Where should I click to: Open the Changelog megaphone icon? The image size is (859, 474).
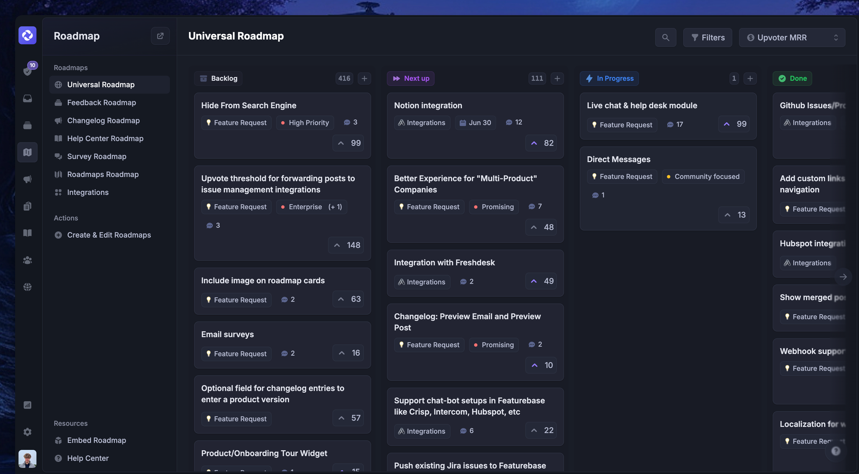point(27,179)
